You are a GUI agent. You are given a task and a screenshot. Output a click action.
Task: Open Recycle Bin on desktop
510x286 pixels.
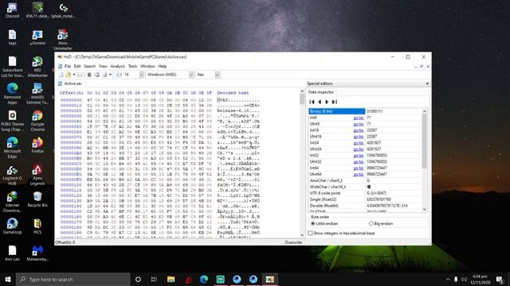(37, 199)
